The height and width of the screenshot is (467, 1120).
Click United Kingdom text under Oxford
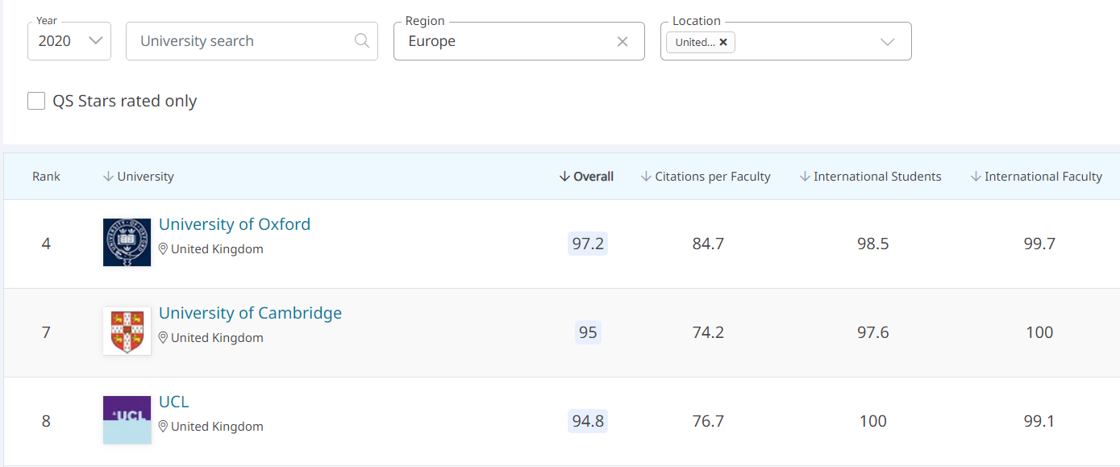tap(217, 249)
